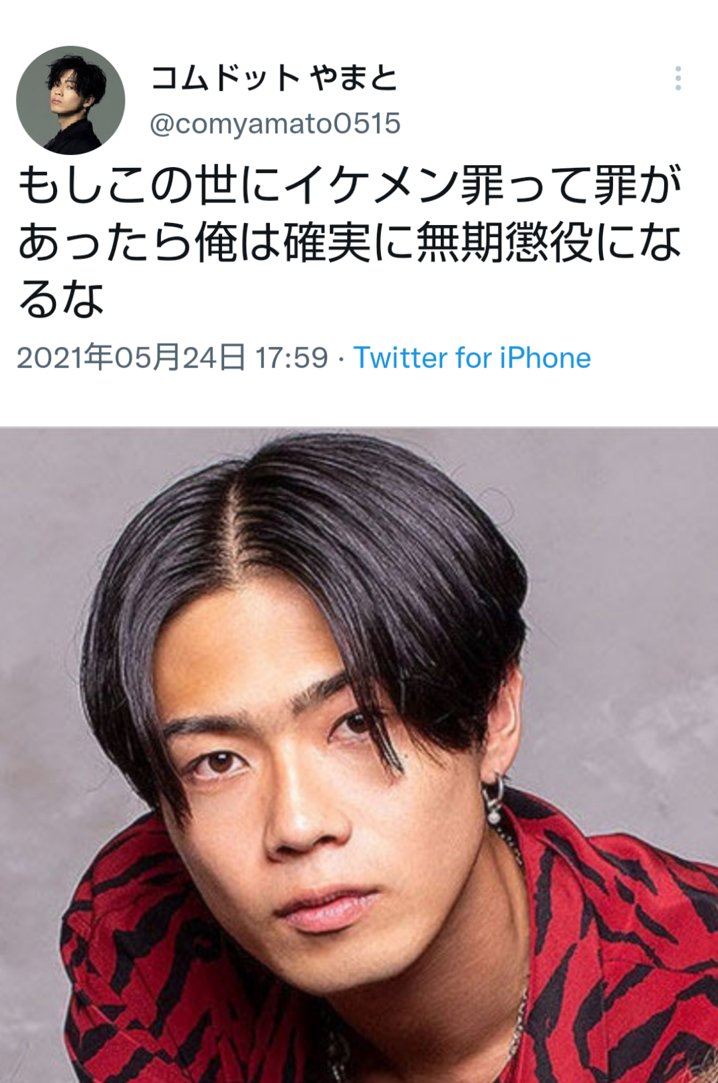Select the 2021年05月24日 date stamp
The image size is (718, 1083).
pos(131,357)
